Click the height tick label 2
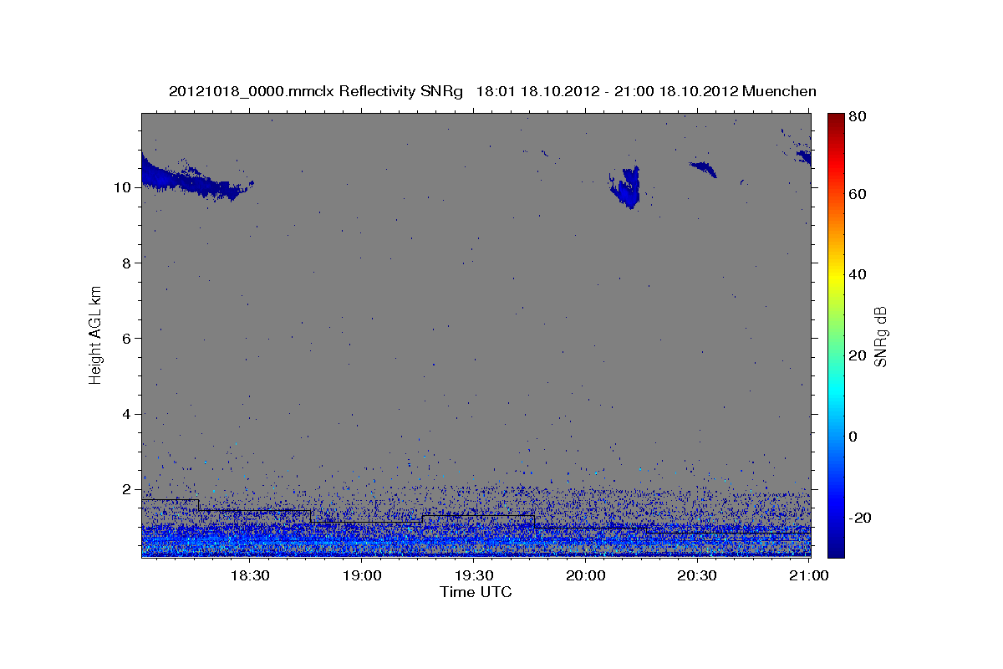Image resolution: width=1003 pixels, height=669 pixels. [126, 489]
